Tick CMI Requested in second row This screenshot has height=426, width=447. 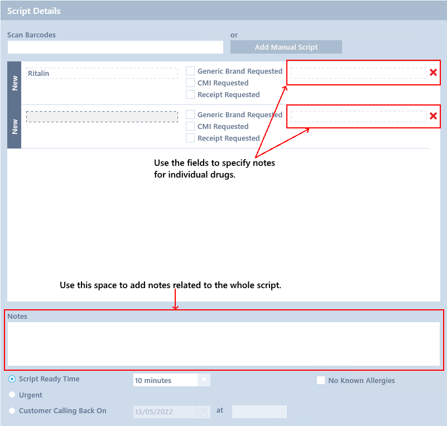point(190,126)
